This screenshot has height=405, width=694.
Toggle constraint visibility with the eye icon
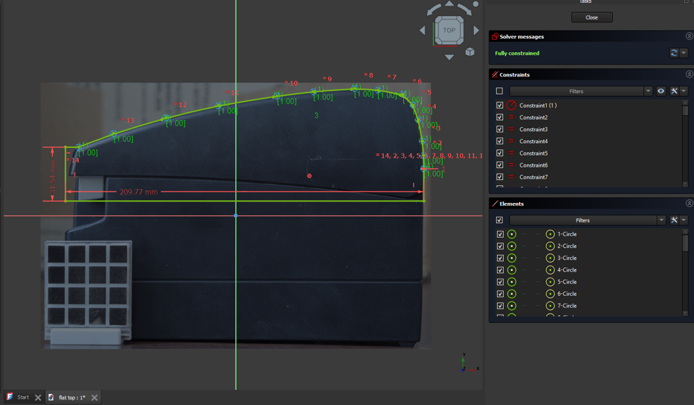pyautogui.click(x=661, y=91)
